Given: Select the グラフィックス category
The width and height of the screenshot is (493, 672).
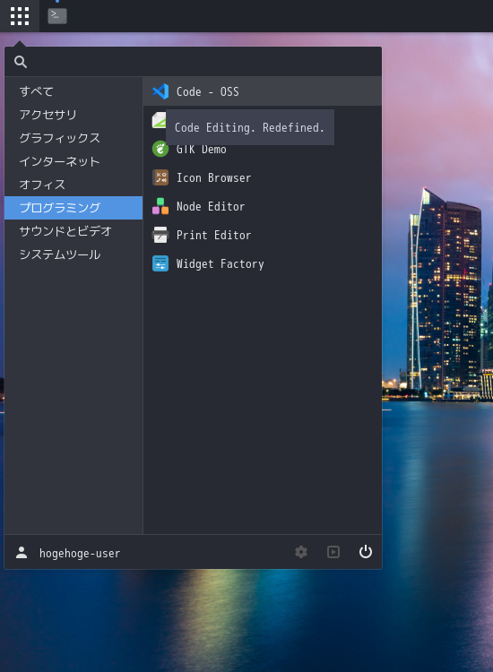Looking at the screenshot, I should [74, 138].
